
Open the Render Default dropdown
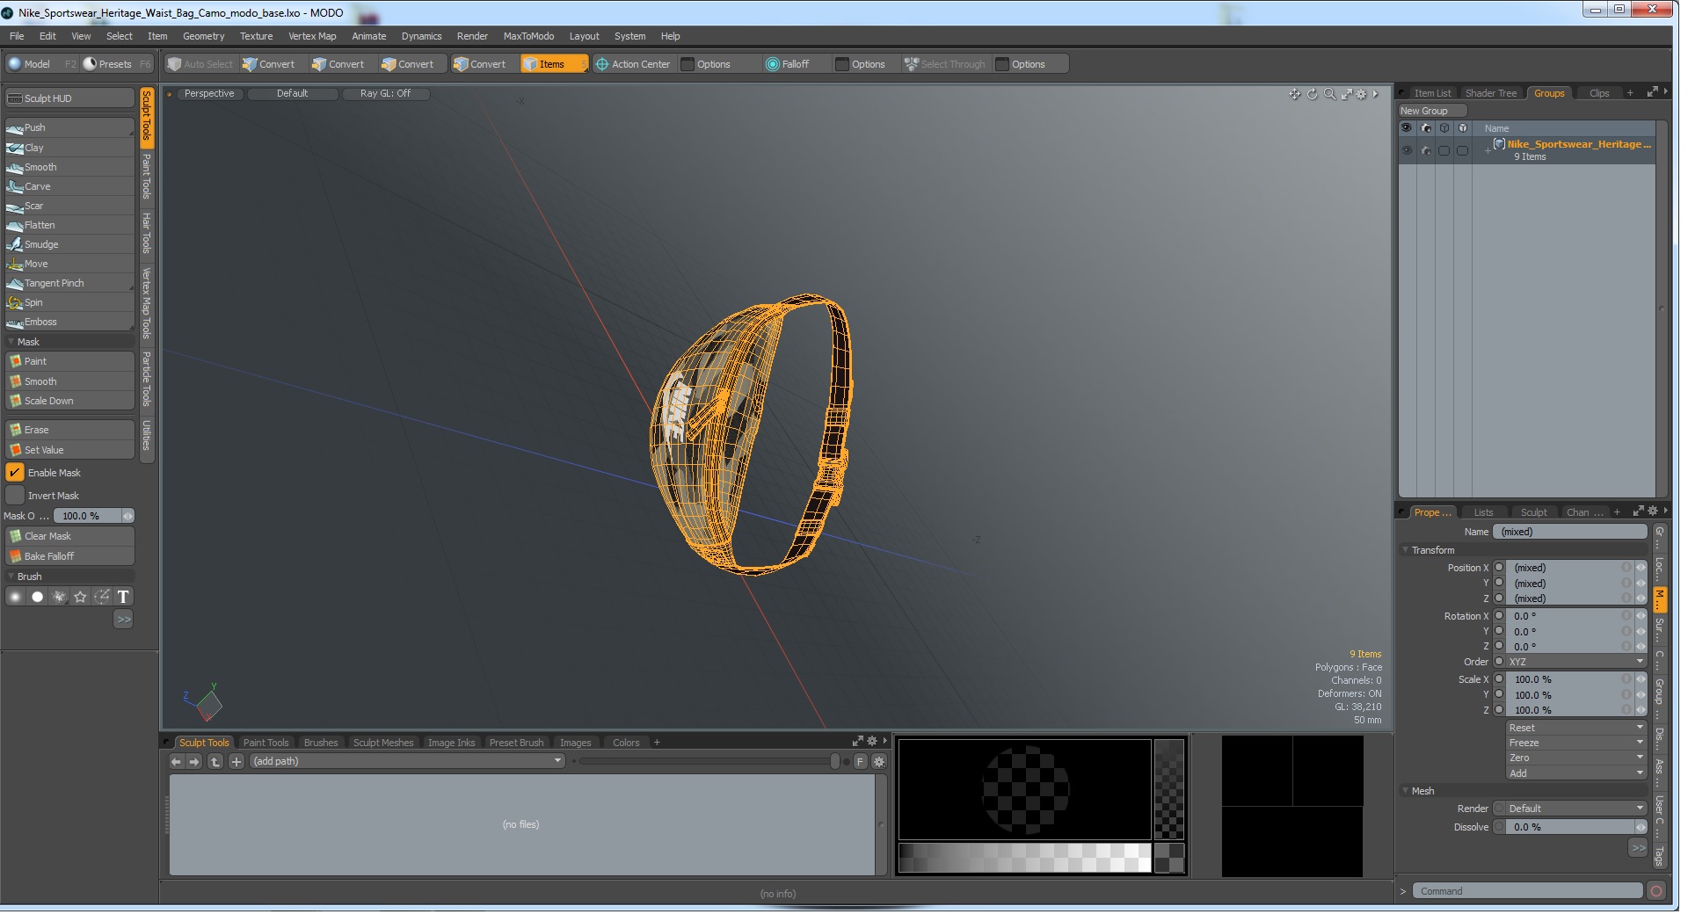point(1575,809)
